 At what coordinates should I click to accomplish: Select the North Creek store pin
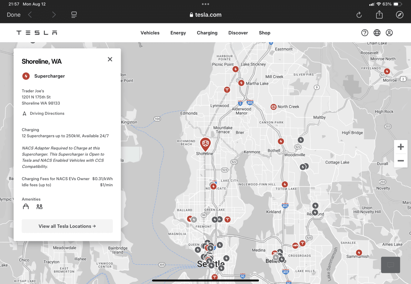coord(274,107)
